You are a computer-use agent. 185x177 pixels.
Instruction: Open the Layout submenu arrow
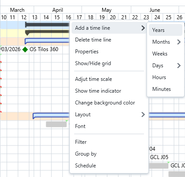tap(143, 115)
